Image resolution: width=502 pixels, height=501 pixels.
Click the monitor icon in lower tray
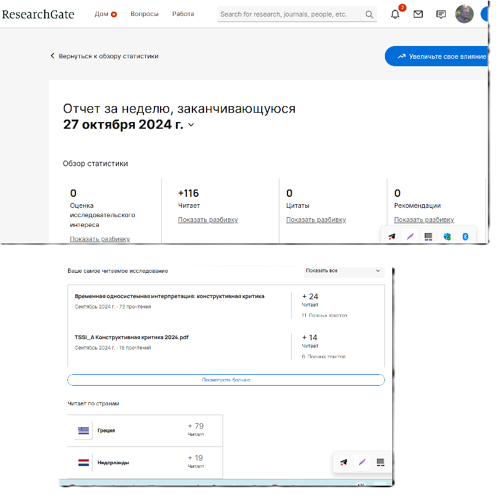[381, 462]
